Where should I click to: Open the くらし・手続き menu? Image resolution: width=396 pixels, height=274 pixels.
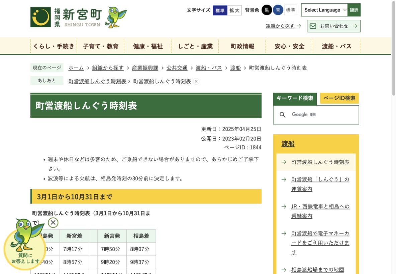(54, 46)
